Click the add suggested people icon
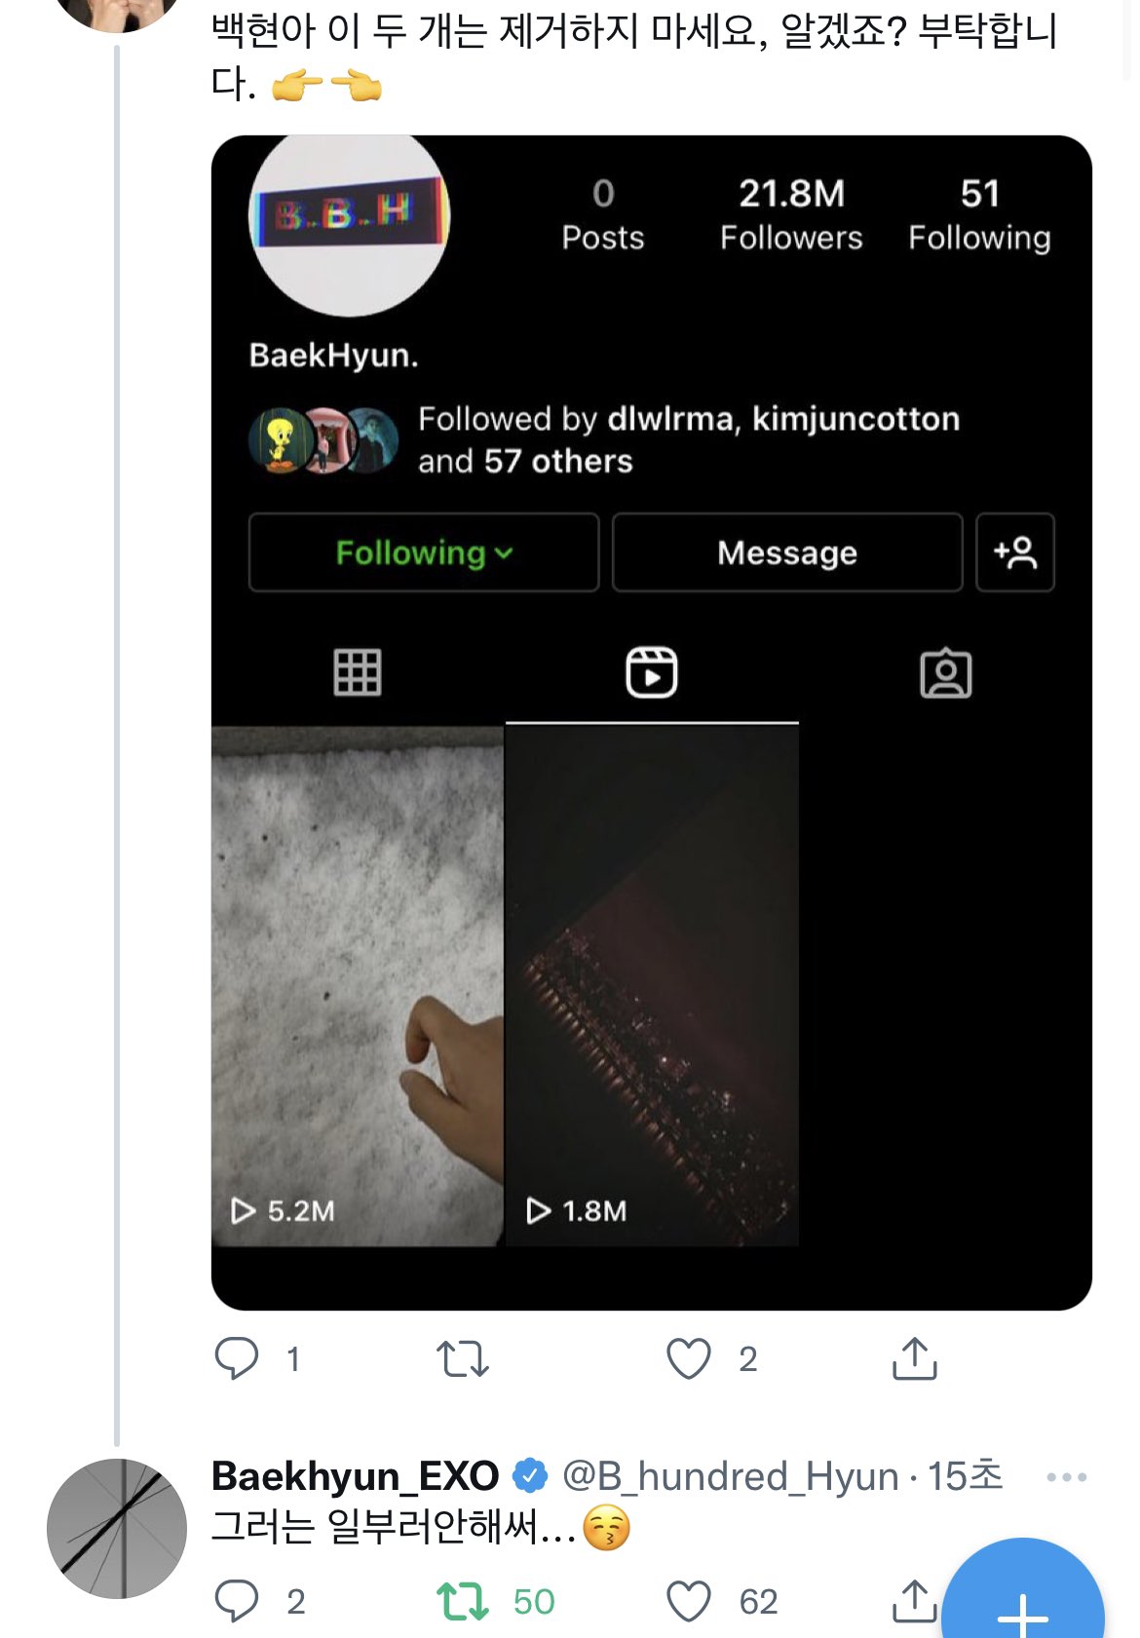 point(1015,552)
